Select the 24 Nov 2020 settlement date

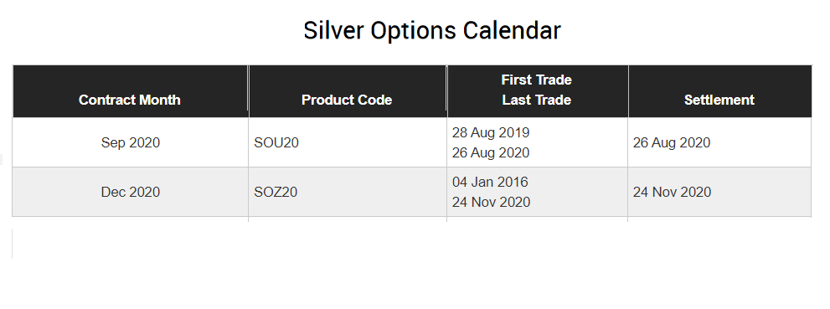[x=673, y=192]
